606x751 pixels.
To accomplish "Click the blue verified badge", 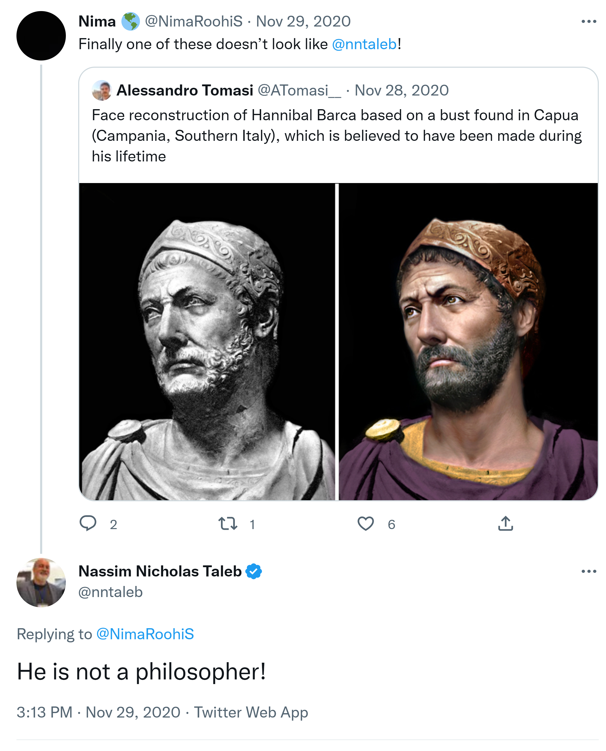I will [253, 571].
